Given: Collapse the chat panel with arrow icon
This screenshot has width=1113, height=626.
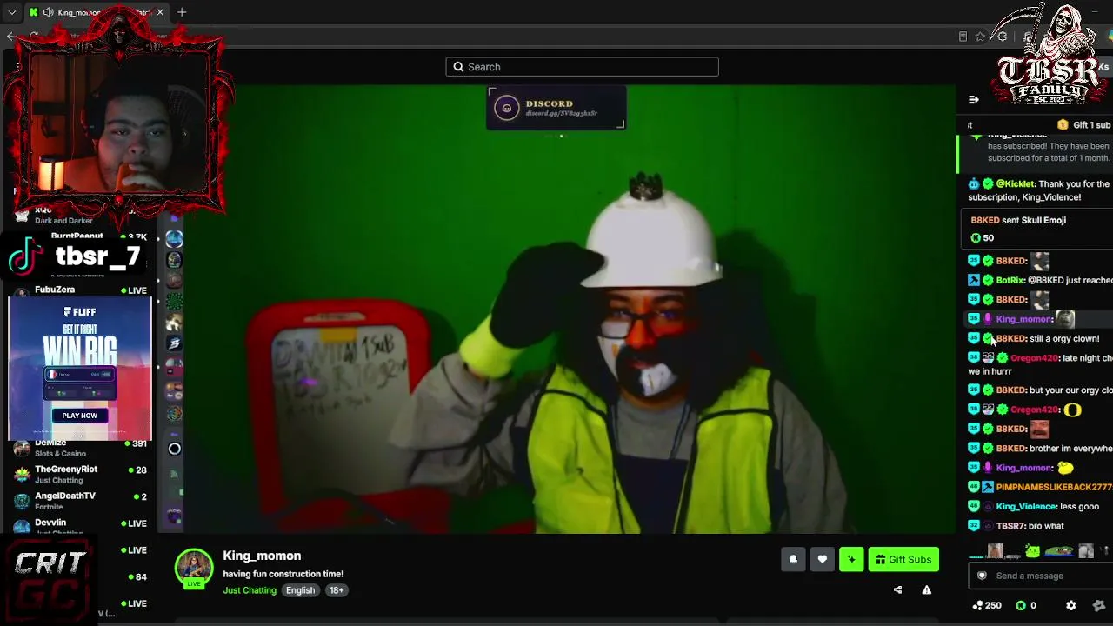Looking at the screenshot, I should coord(973,100).
